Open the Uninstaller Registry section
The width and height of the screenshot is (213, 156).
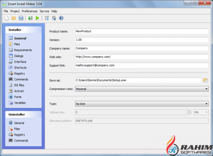click(x=17, y=135)
